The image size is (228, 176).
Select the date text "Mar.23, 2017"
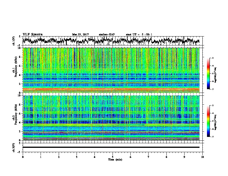(x=80, y=35)
